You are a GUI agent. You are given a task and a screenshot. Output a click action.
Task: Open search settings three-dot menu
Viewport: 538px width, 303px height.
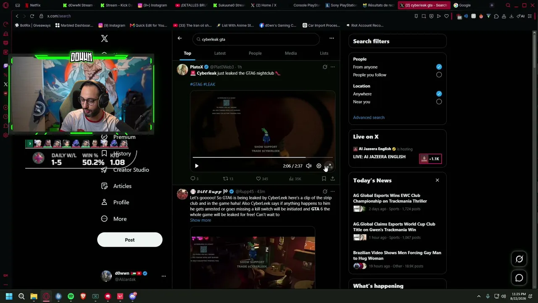[x=332, y=38]
